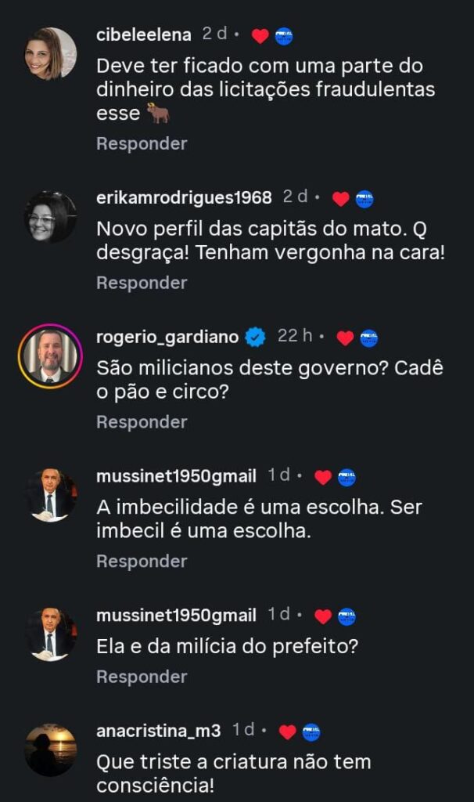Open cibeleelena's profile picture
The height and width of the screenshot is (802, 474).
coord(51,53)
